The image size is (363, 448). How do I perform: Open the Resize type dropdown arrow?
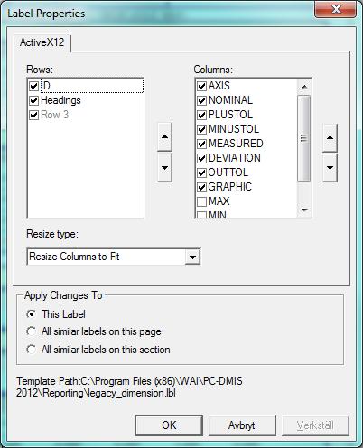click(x=192, y=257)
